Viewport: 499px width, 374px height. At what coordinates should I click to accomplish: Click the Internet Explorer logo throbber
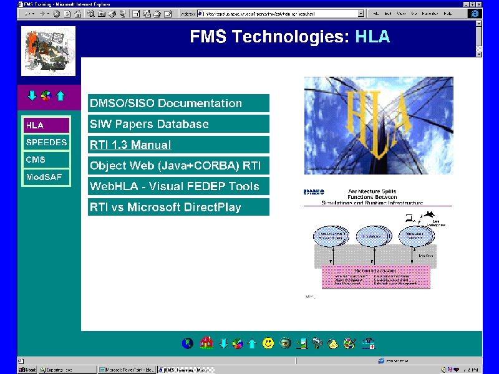point(475,14)
